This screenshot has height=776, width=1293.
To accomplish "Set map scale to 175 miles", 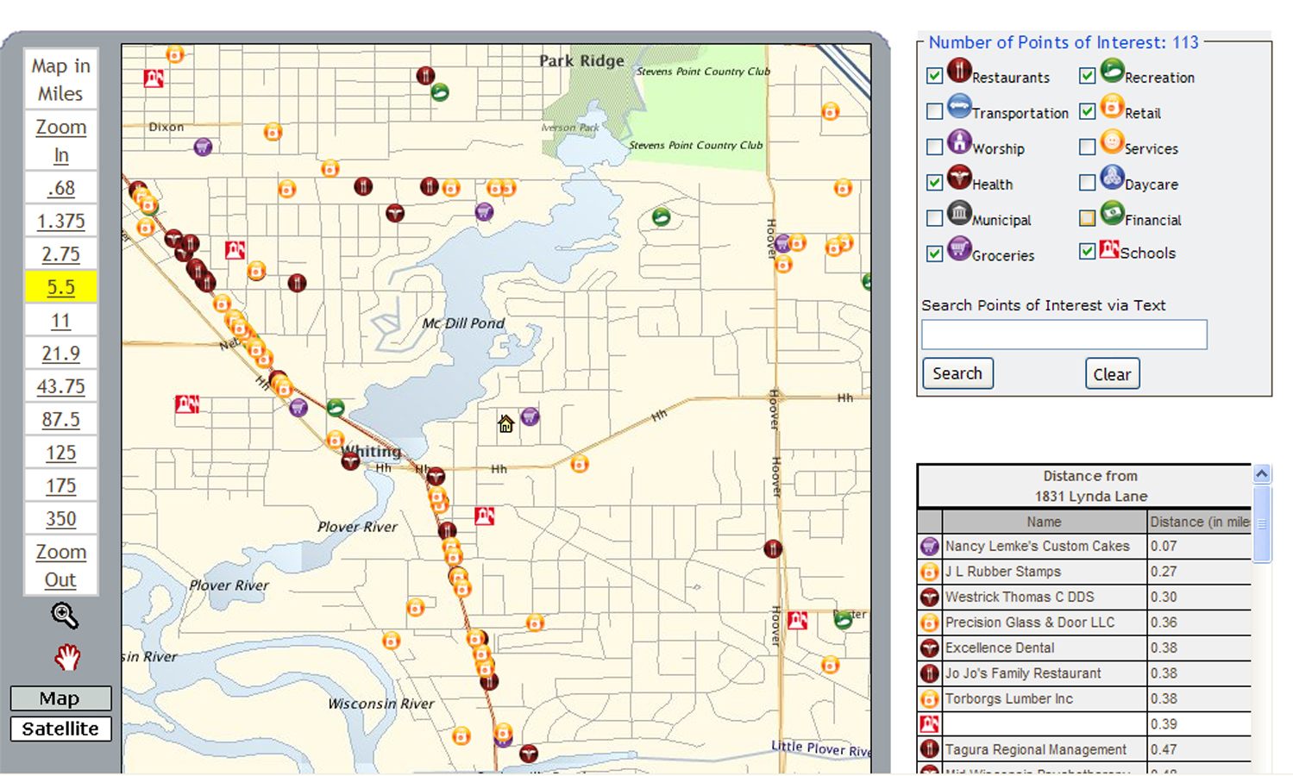I will [x=60, y=485].
